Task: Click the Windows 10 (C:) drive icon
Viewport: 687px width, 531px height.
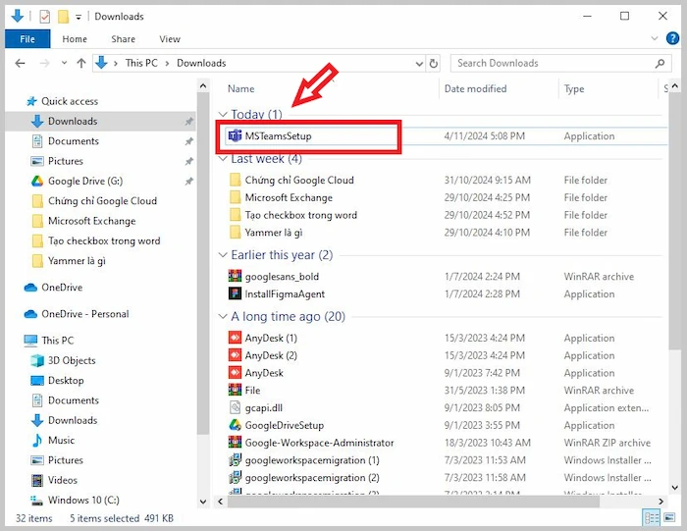Action: pos(36,500)
